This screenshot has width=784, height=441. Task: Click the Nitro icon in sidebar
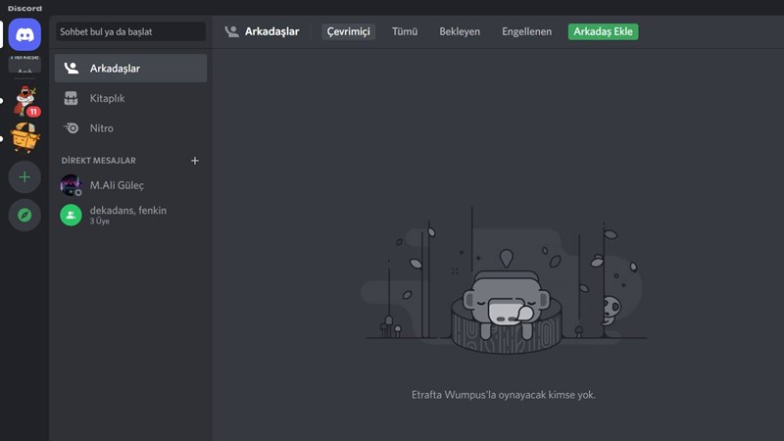pyautogui.click(x=71, y=128)
